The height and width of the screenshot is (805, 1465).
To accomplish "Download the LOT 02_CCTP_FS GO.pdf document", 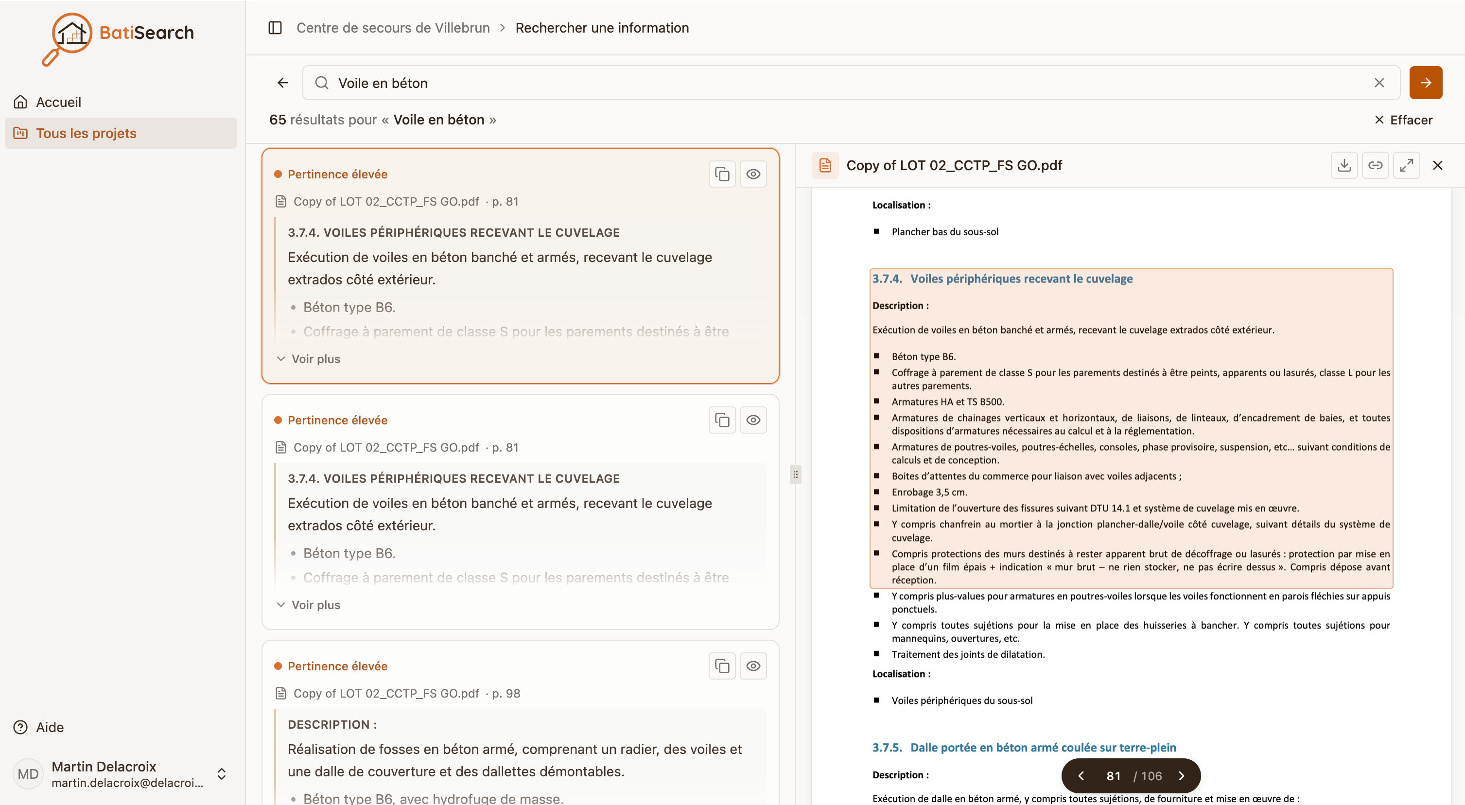I will [1344, 166].
